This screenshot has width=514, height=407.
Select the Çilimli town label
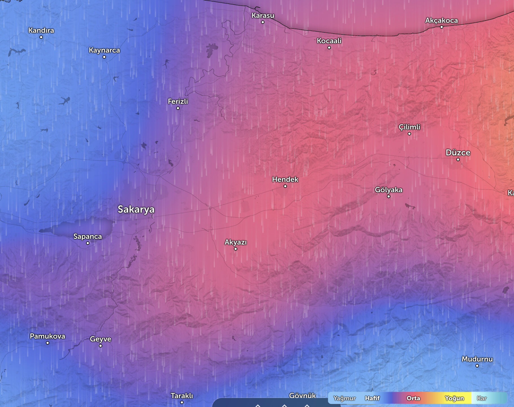(x=409, y=127)
